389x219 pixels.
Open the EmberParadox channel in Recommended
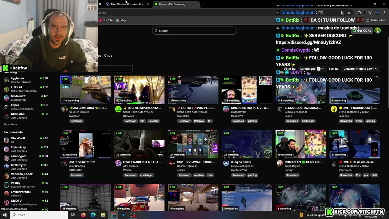[26, 193]
